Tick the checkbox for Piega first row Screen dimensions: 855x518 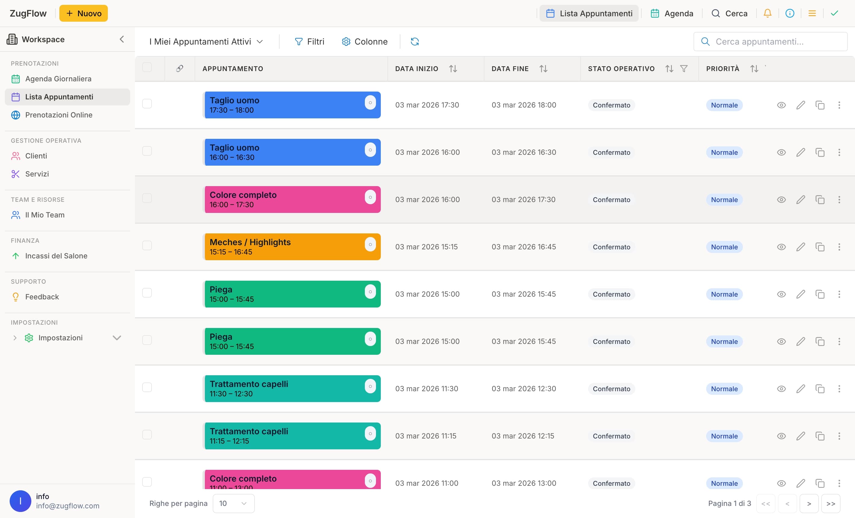coord(147,293)
